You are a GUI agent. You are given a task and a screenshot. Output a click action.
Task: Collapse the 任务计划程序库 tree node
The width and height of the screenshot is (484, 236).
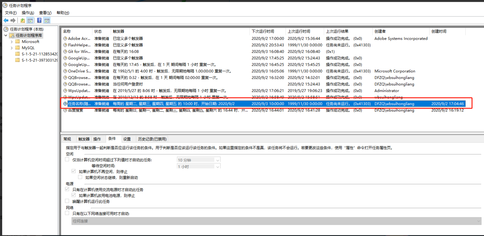6,35
